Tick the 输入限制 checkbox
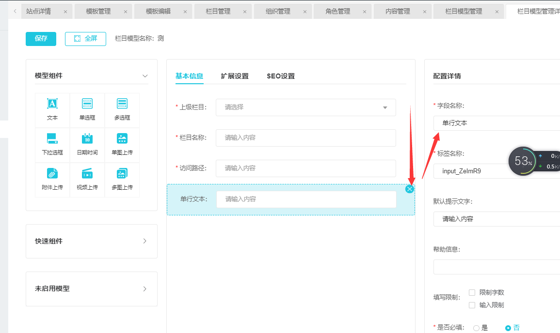The image size is (560, 333). [472, 305]
